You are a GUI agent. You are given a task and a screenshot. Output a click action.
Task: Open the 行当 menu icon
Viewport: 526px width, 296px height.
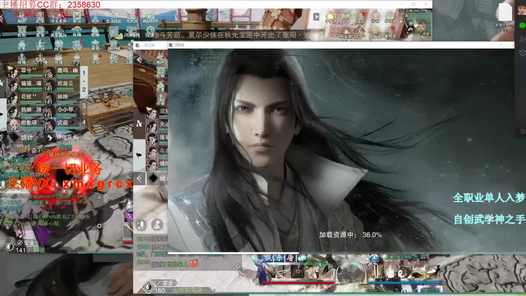(95, 59)
